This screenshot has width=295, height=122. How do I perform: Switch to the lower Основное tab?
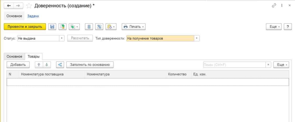(14, 56)
